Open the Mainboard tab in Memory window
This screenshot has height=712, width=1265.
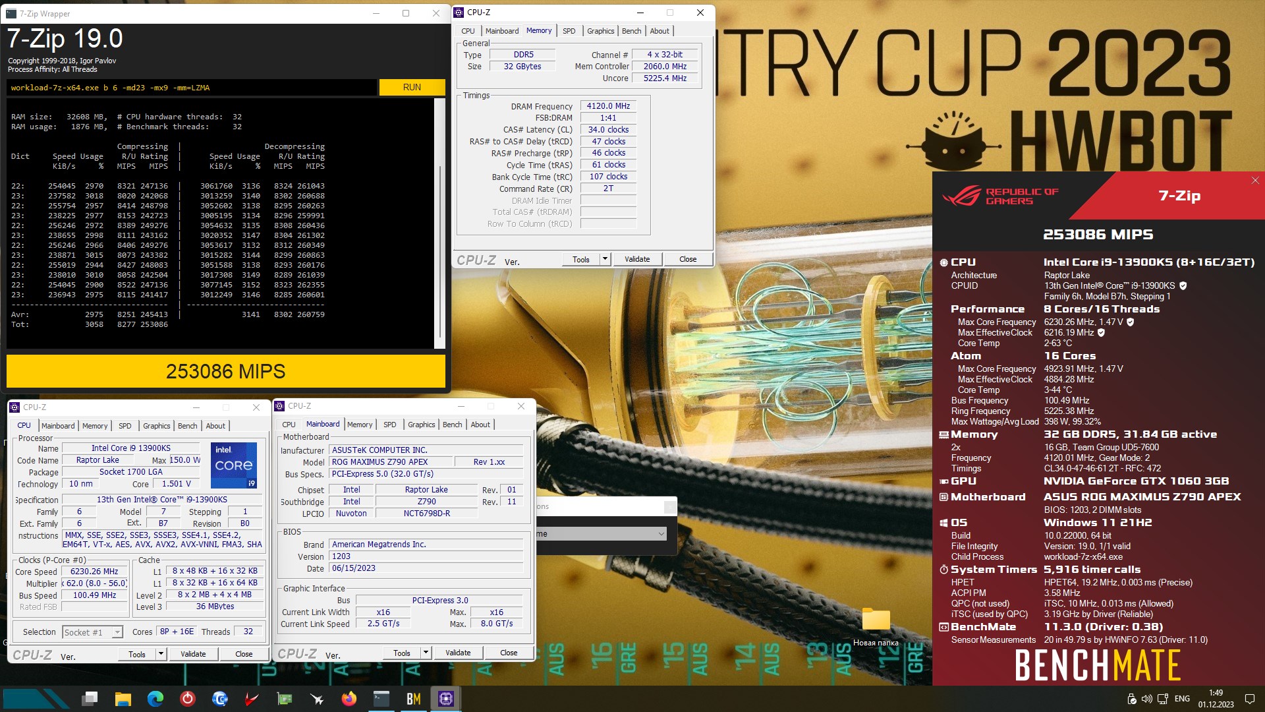pos(502,31)
